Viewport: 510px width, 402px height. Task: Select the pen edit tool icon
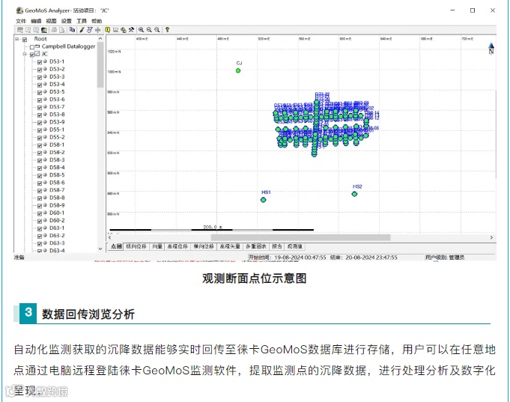point(82,30)
